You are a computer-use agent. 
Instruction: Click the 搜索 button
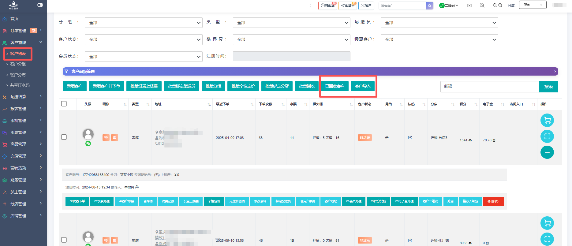tap(549, 87)
